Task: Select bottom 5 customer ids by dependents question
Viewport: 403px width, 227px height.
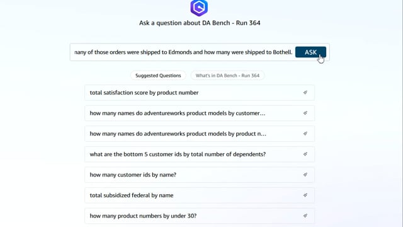Action: (x=200, y=154)
